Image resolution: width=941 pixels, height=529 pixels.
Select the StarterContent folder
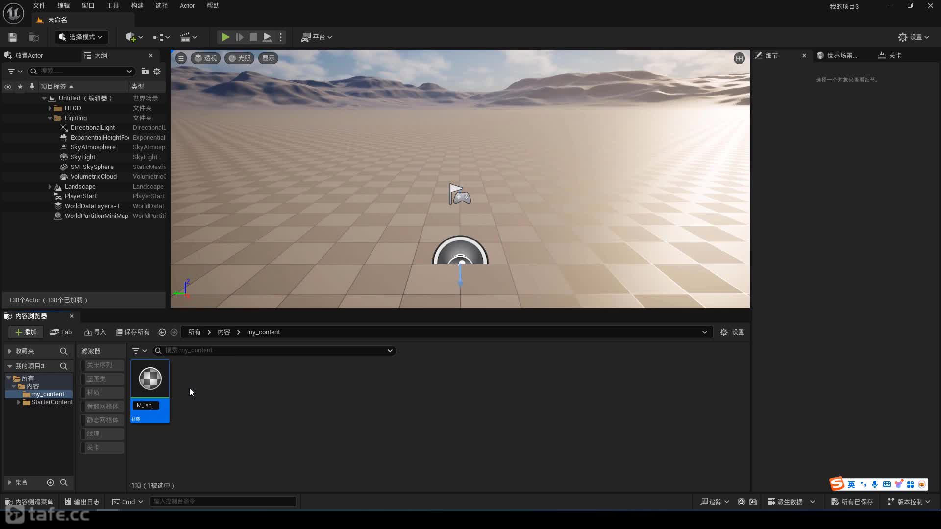coord(51,402)
